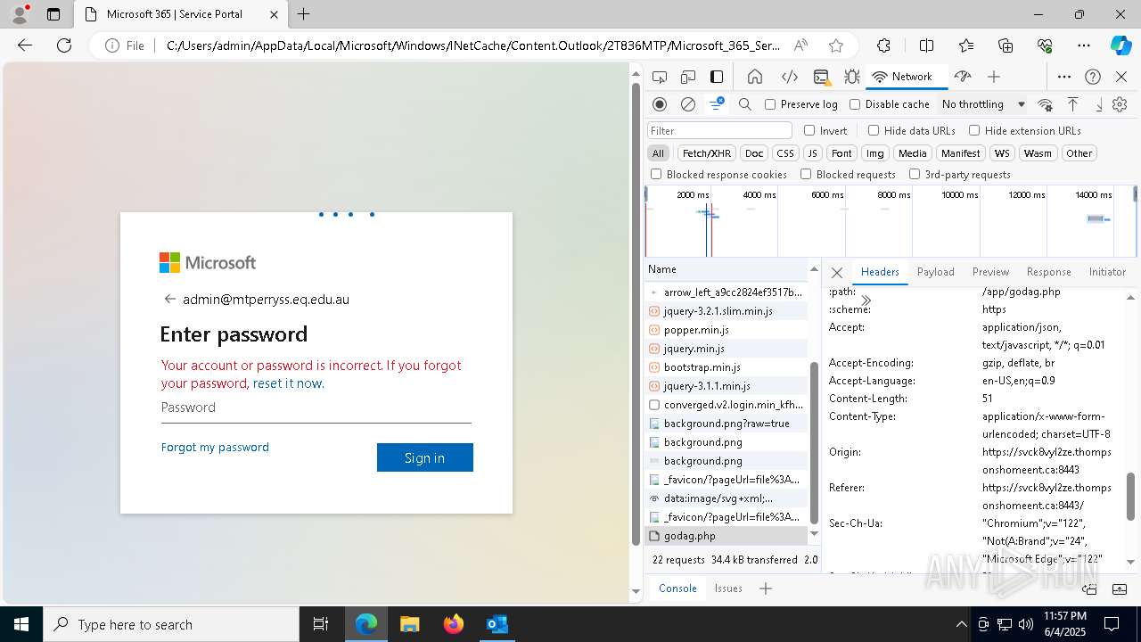Viewport: 1141px width, 642px height.
Task: Open network search magnifier
Action: pyautogui.click(x=745, y=104)
